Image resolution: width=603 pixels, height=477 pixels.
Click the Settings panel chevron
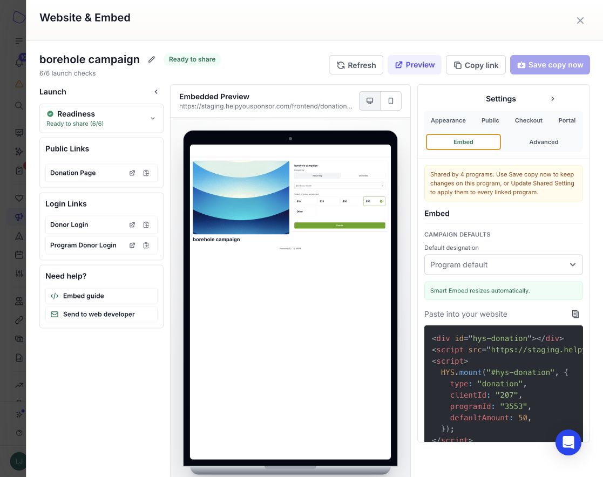553,99
